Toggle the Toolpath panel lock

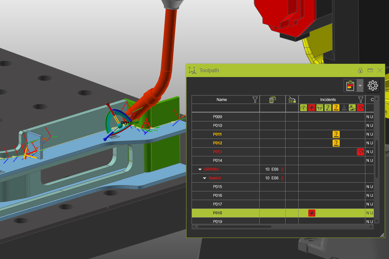coord(360,70)
